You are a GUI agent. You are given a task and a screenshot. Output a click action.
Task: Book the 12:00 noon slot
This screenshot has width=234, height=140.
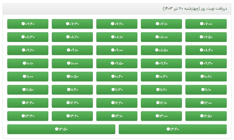(206, 103)
